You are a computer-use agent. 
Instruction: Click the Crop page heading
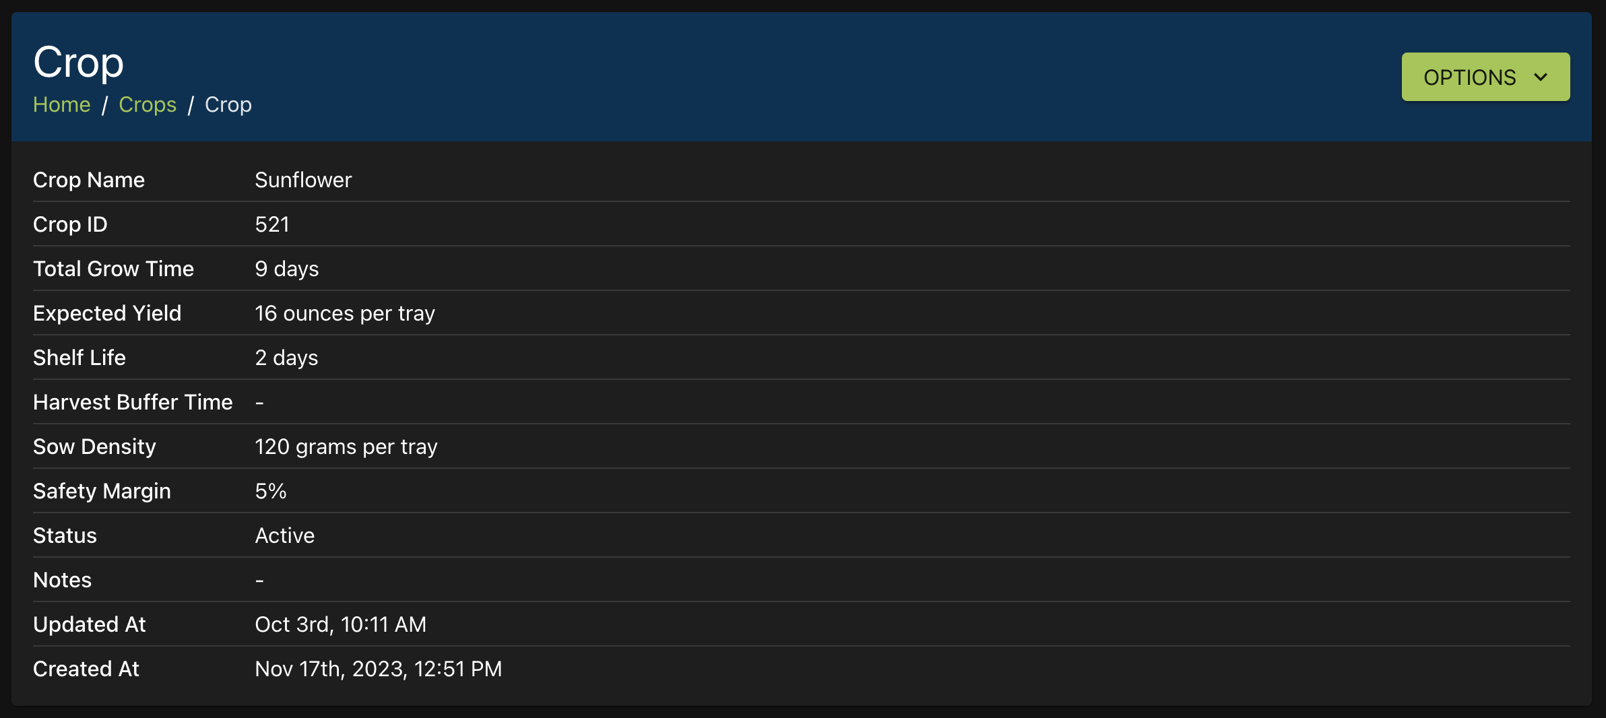78,62
